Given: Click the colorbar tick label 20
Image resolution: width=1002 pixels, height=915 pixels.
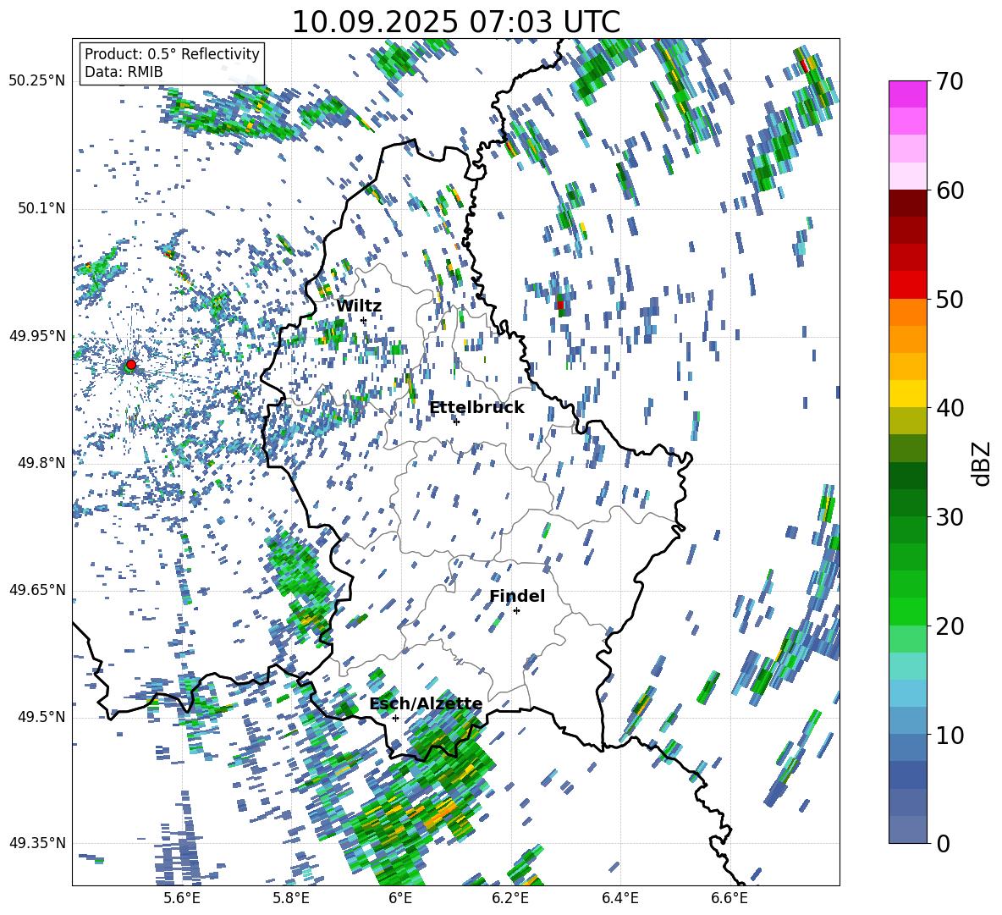Looking at the screenshot, I should tap(950, 626).
